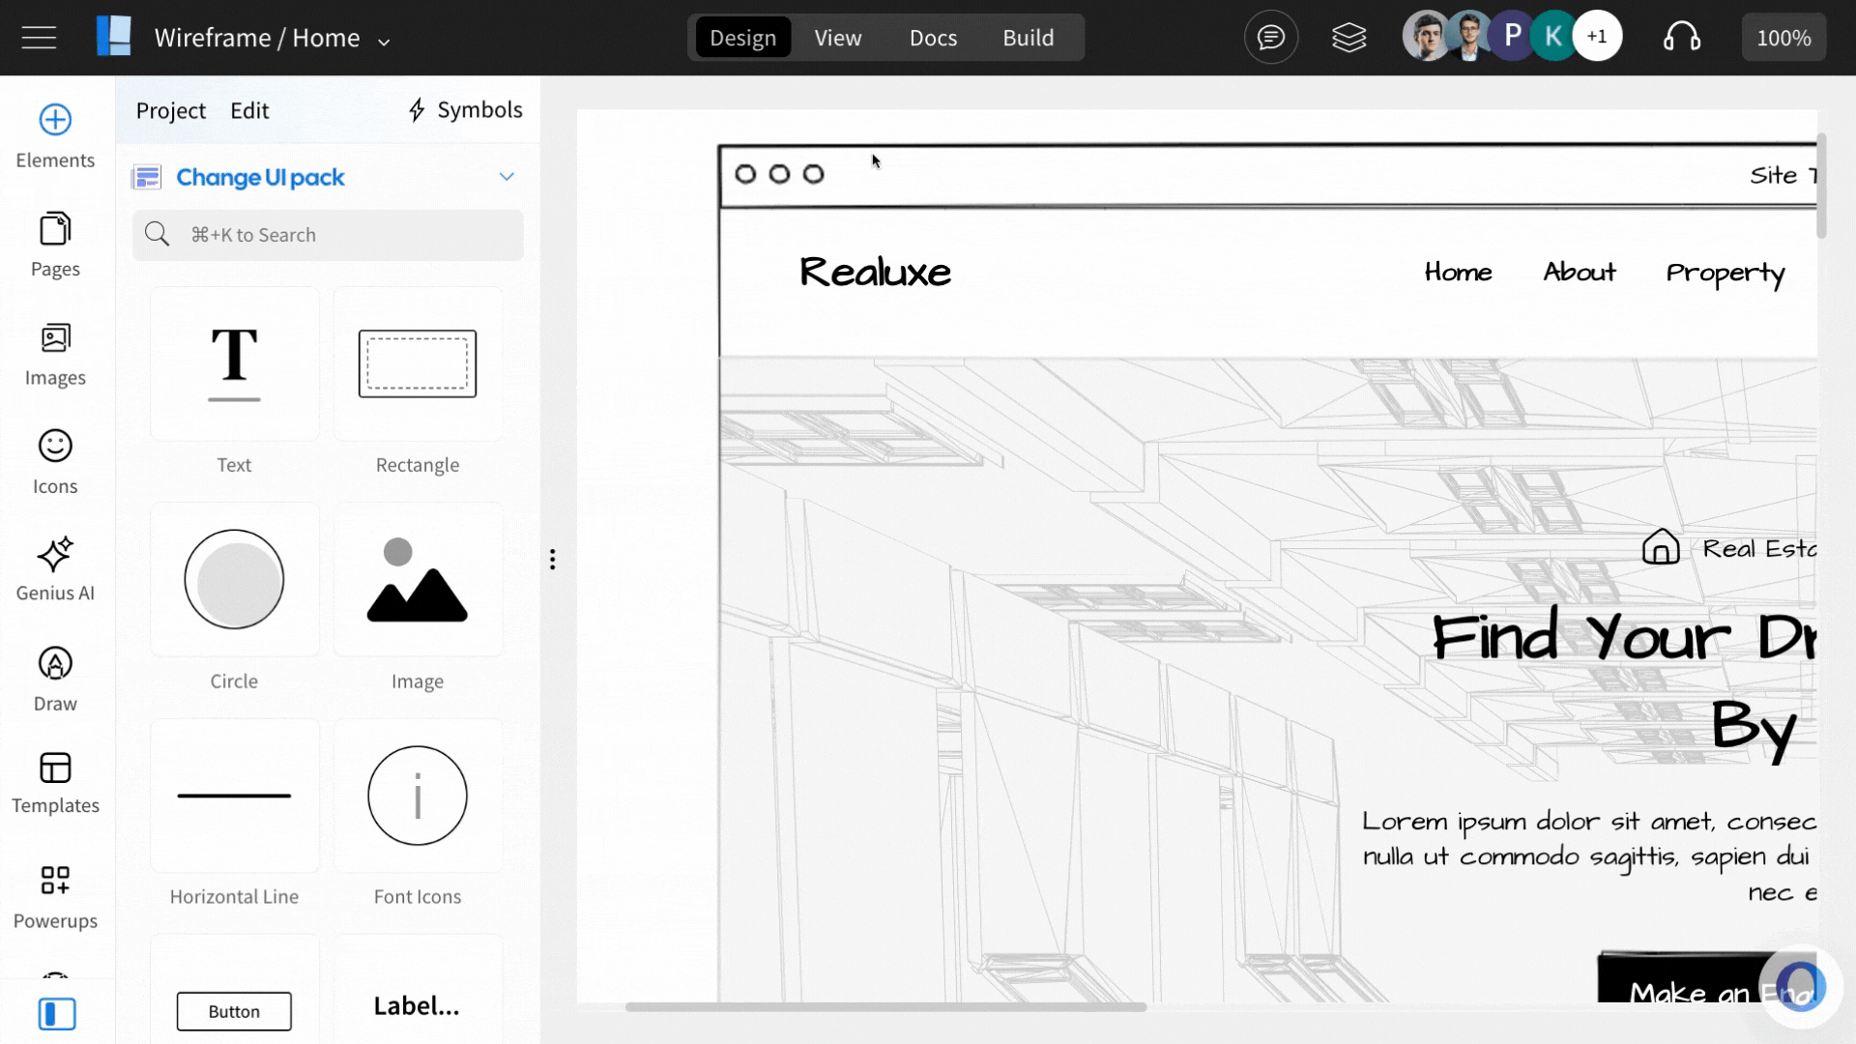The height and width of the screenshot is (1044, 1856).
Task: Switch to the Build tab
Action: click(x=1029, y=38)
